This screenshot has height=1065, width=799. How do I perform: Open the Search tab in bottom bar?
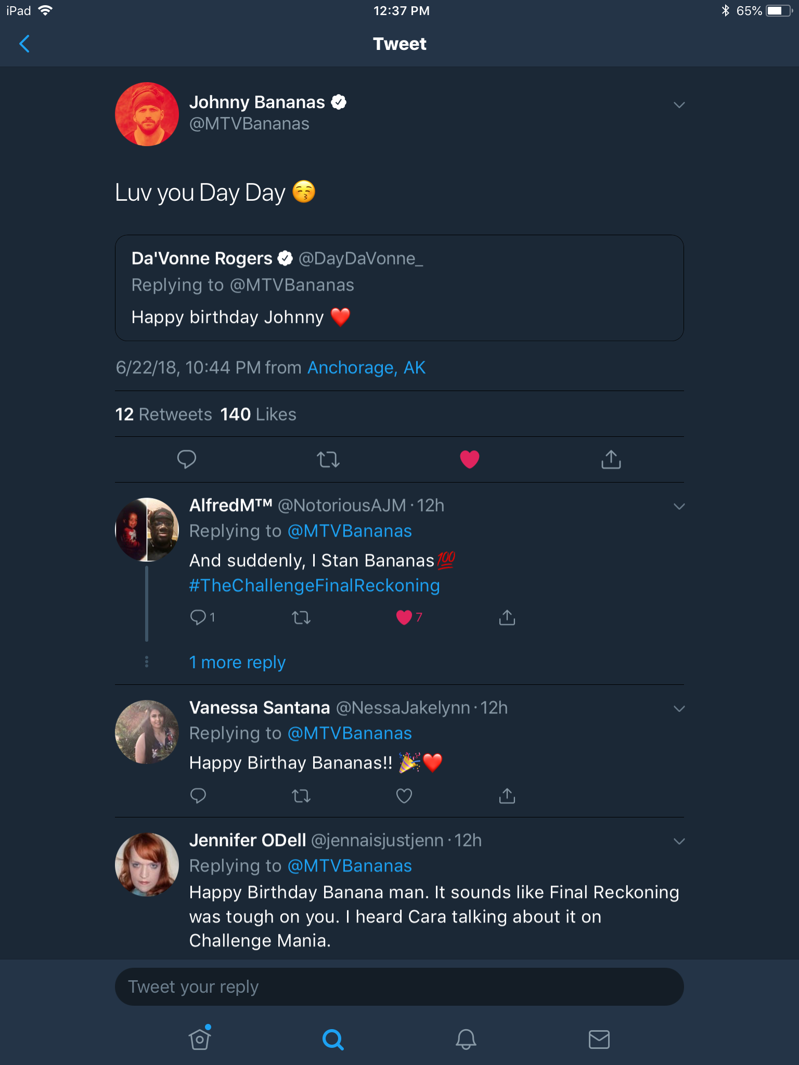[333, 1040]
